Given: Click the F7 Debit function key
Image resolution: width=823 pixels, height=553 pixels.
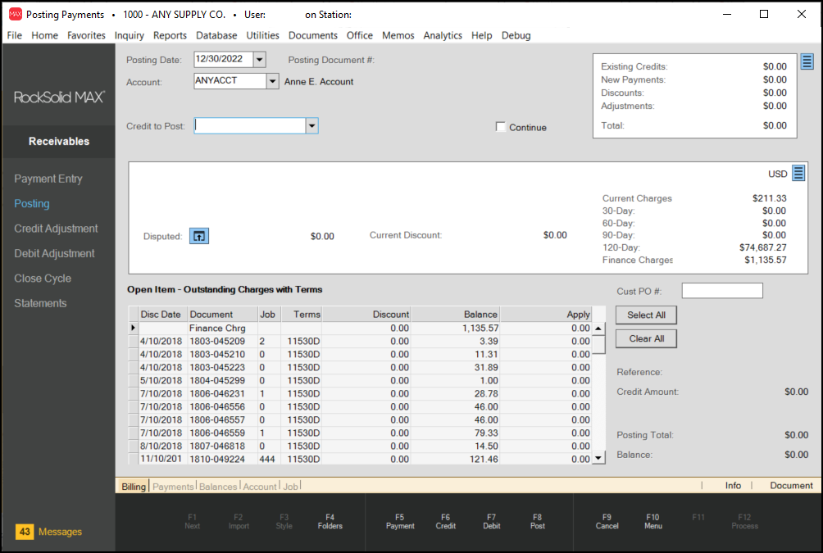Looking at the screenshot, I should [x=491, y=522].
